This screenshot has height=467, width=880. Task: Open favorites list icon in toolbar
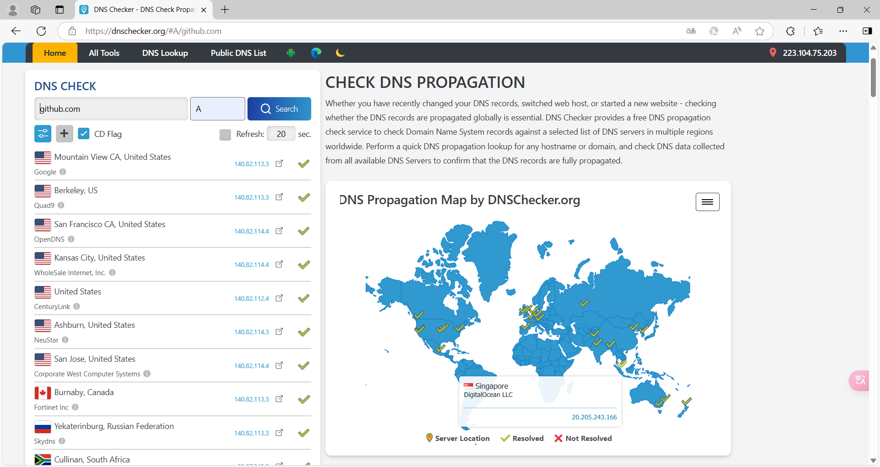(818, 31)
